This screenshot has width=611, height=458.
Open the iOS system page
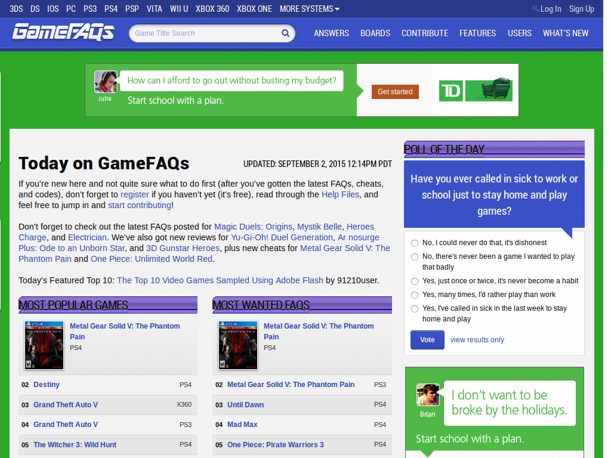53,8
